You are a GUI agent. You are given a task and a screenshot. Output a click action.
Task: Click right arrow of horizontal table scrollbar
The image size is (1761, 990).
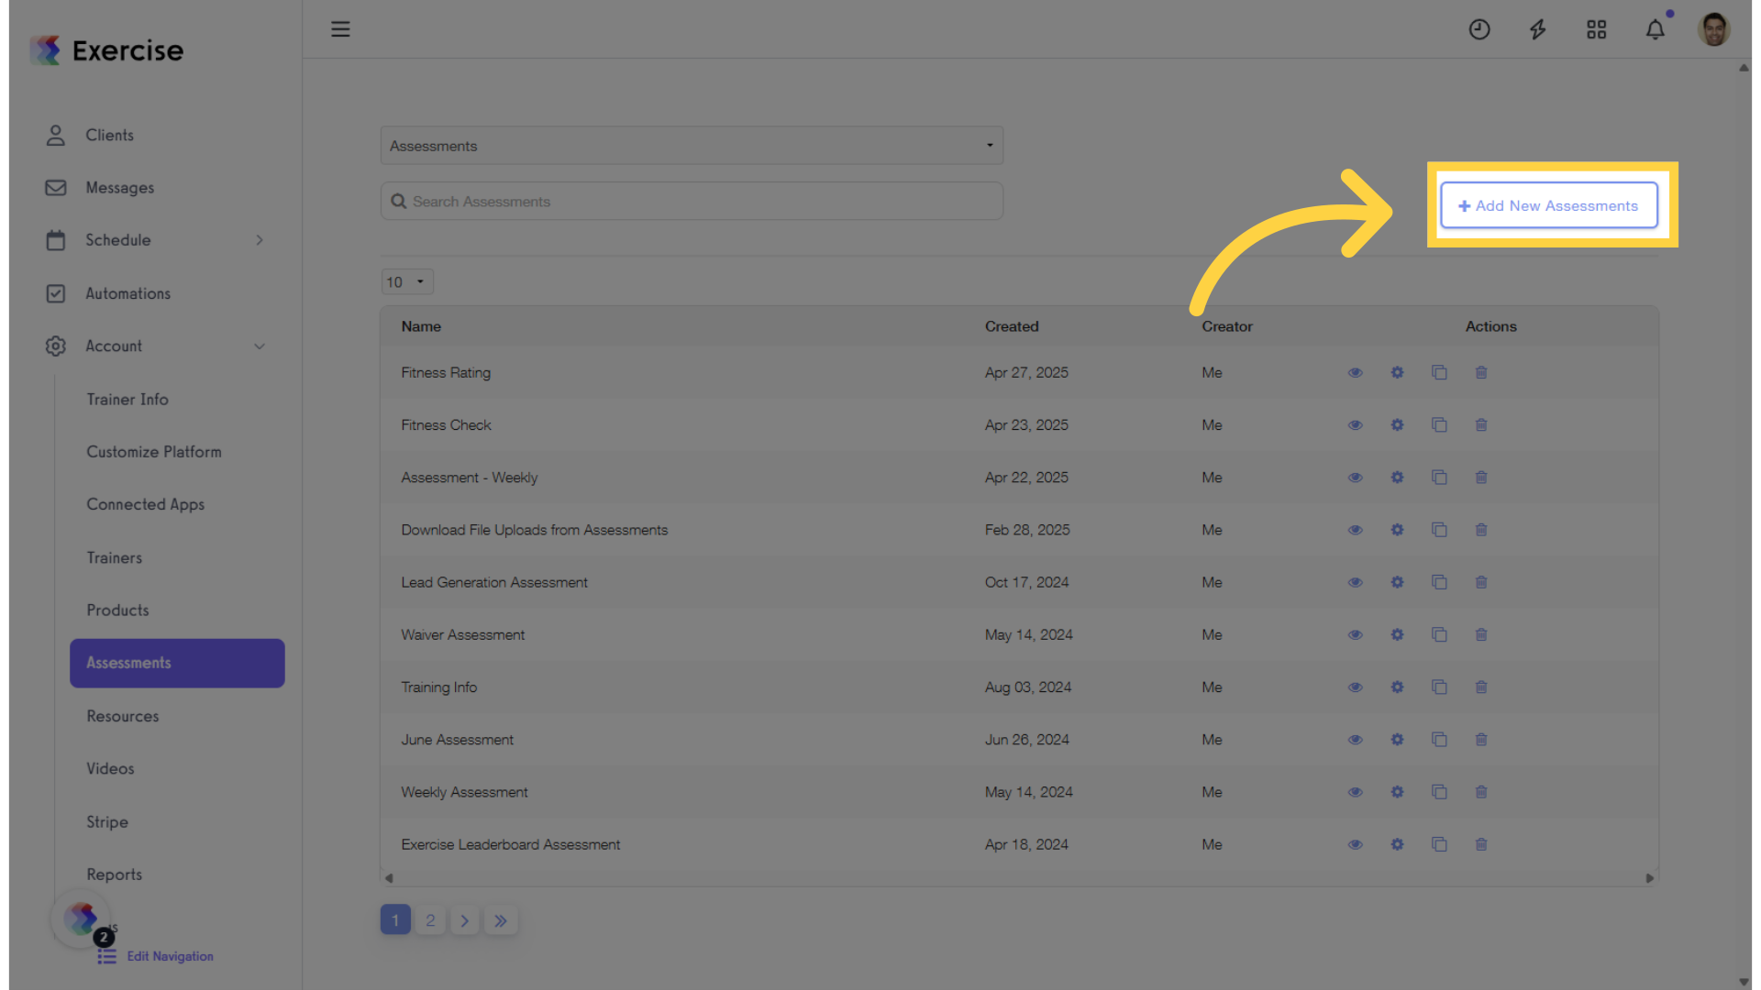(1650, 878)
